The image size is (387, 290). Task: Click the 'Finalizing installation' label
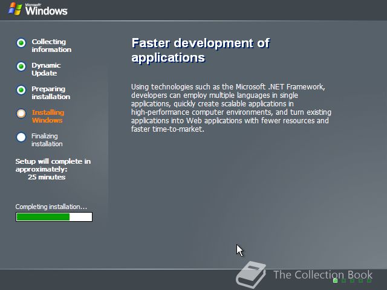pyautogui.click(x=47, y=140)
